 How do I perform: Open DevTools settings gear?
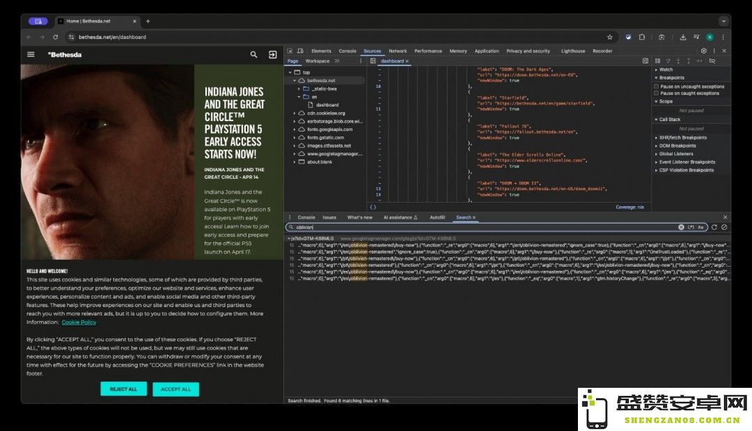point(703,51)
